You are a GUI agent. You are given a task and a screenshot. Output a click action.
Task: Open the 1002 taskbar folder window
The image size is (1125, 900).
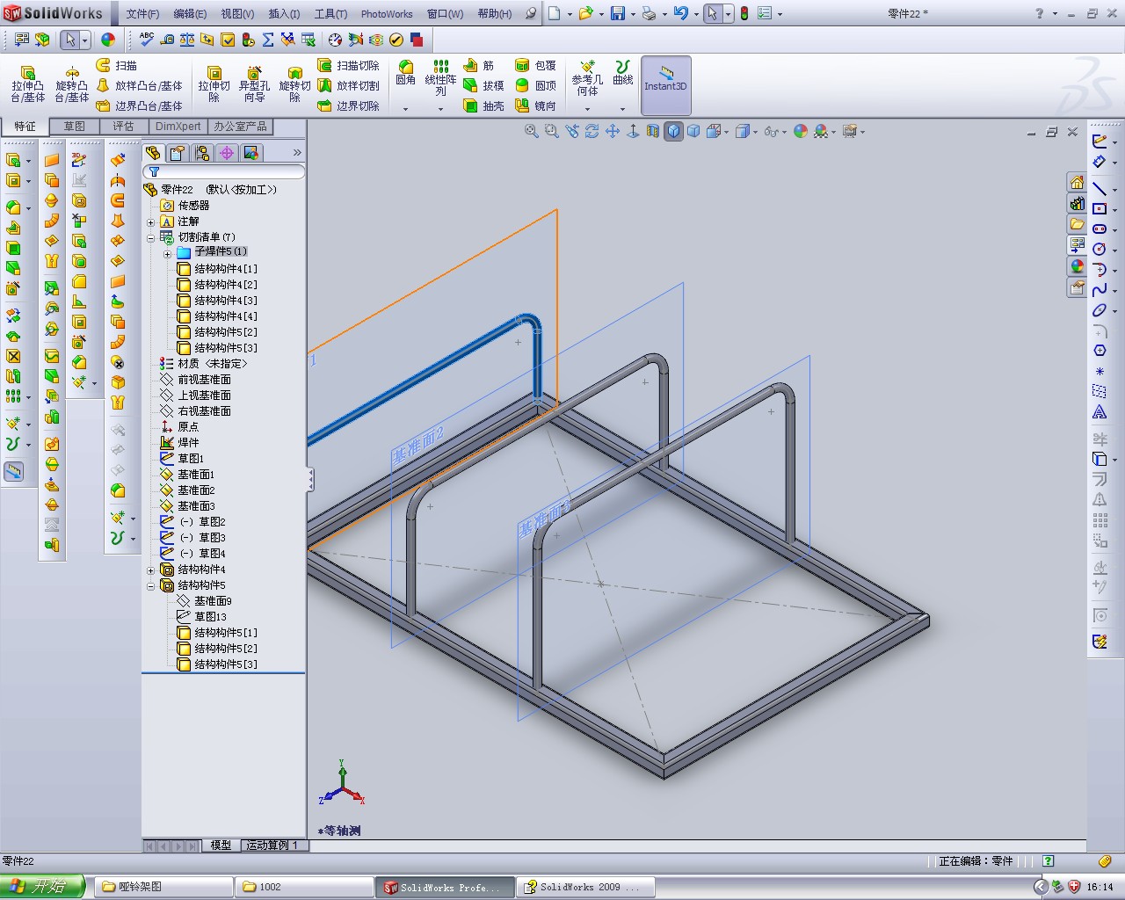click(x=304, y=887)
